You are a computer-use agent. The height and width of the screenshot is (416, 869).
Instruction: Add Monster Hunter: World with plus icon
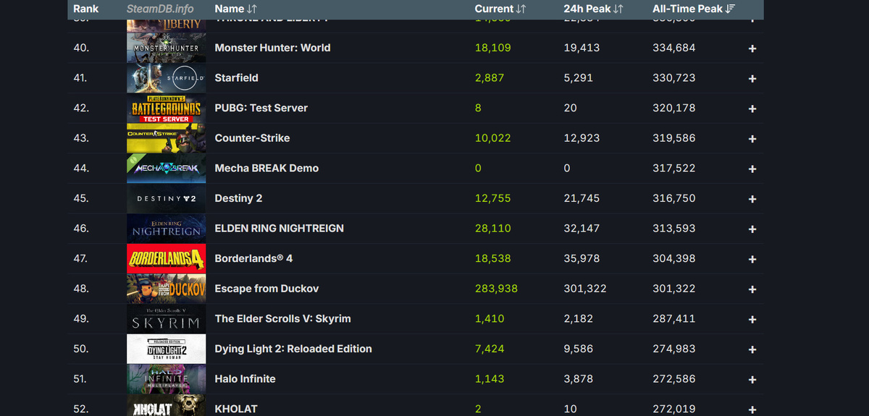(x=752, y=48)
